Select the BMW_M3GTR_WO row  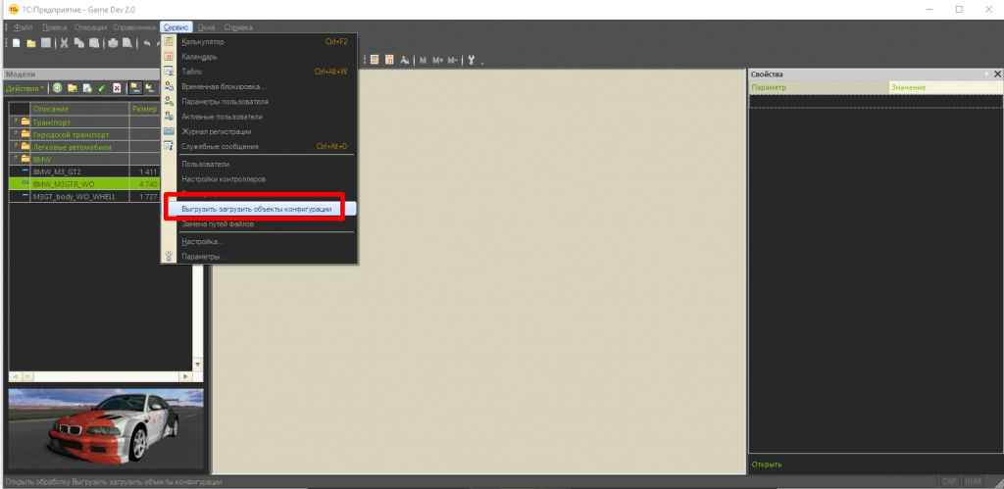tap(83, 183)
